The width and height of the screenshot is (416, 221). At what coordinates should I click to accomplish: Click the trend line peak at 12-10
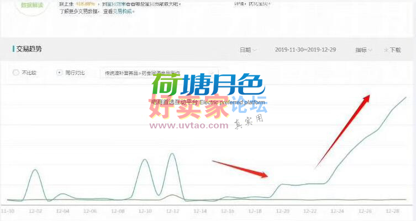coord(145,159)
